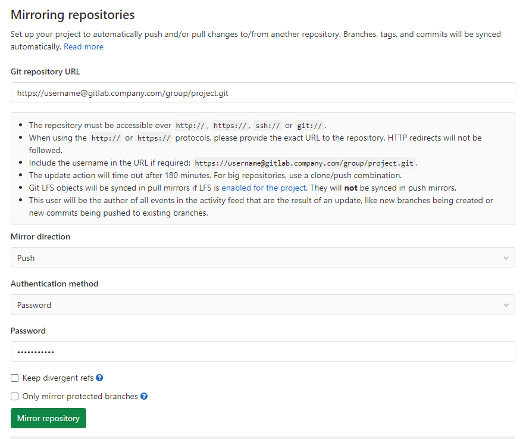Click the chevron on the Mirror direction dropdown
This screenshot has width=526, height=439.
pyautogui.click(x=506, y=257)
